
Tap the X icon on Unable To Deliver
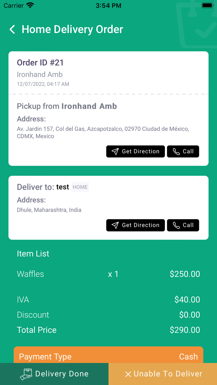128,374
